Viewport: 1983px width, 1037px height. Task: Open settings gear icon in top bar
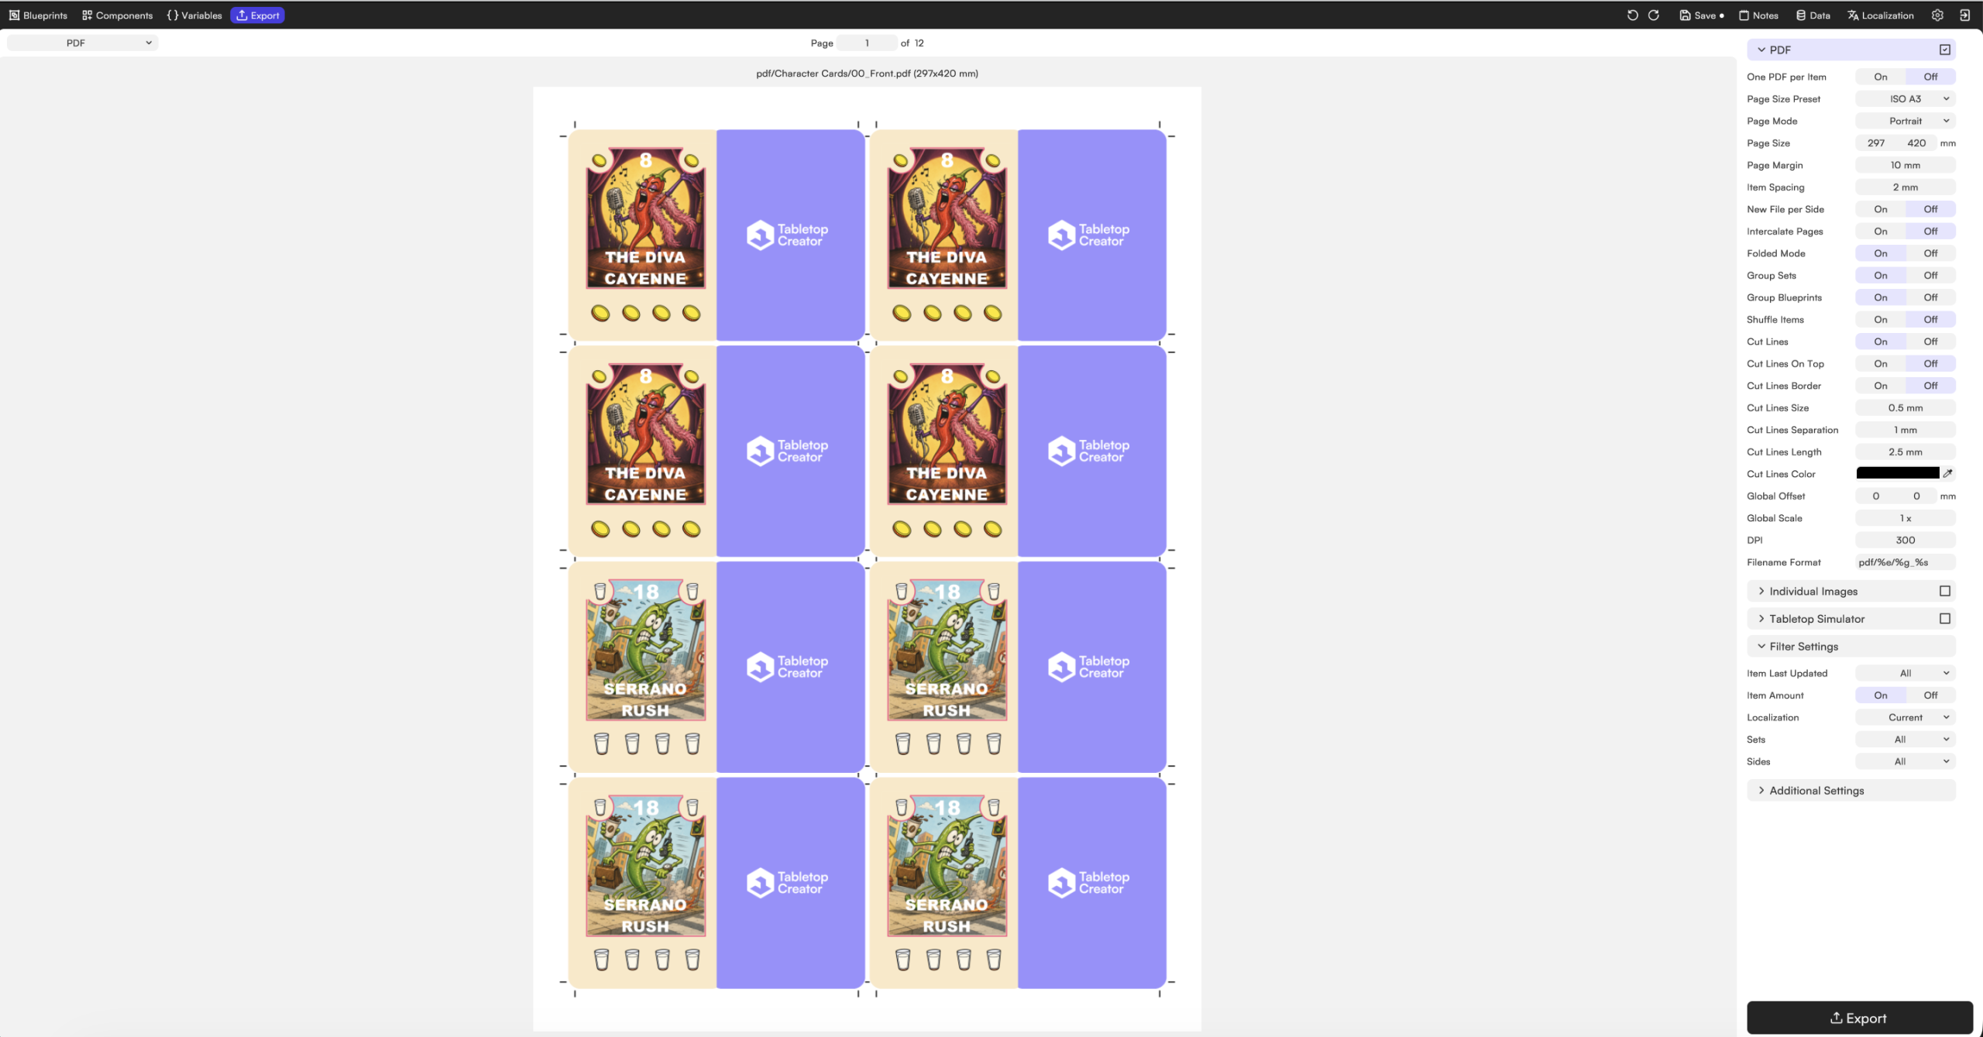(x=1937, y=15)
